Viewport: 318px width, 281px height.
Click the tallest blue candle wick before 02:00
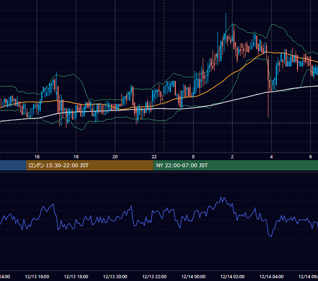(x=226, y=29)
